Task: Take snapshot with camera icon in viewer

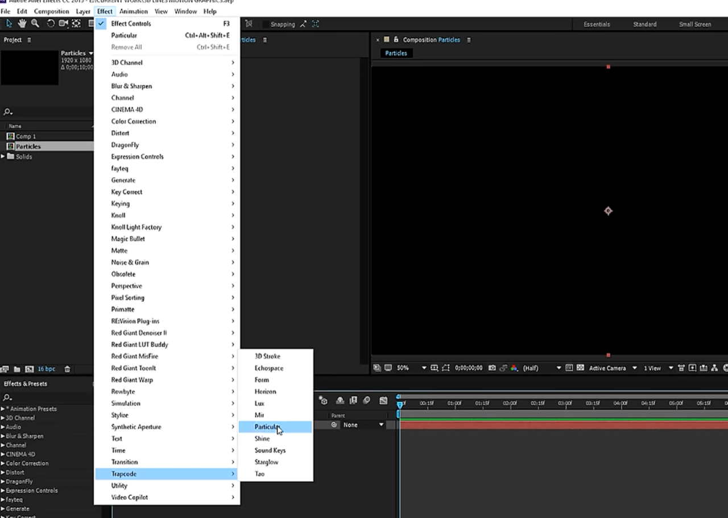Action: click(492, 368)
